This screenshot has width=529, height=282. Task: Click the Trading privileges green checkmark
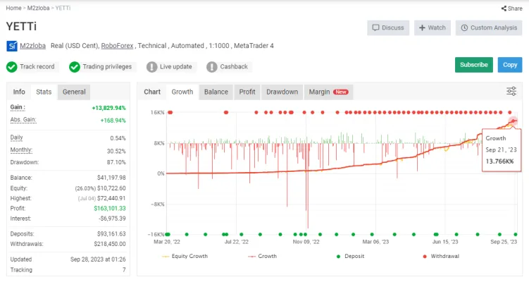click(x=75, y=67)
